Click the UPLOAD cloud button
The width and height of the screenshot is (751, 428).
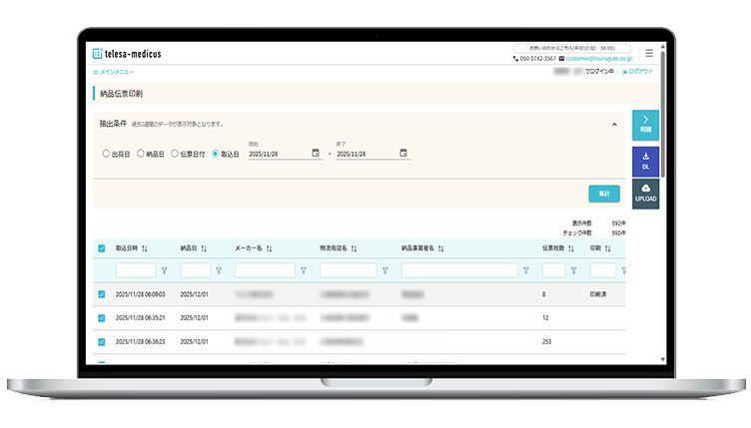(x=645, y=194)
